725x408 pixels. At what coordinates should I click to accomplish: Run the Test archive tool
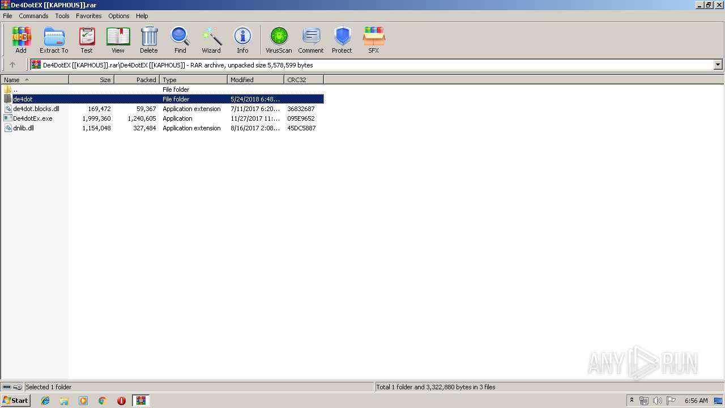[x=87, y=40]
